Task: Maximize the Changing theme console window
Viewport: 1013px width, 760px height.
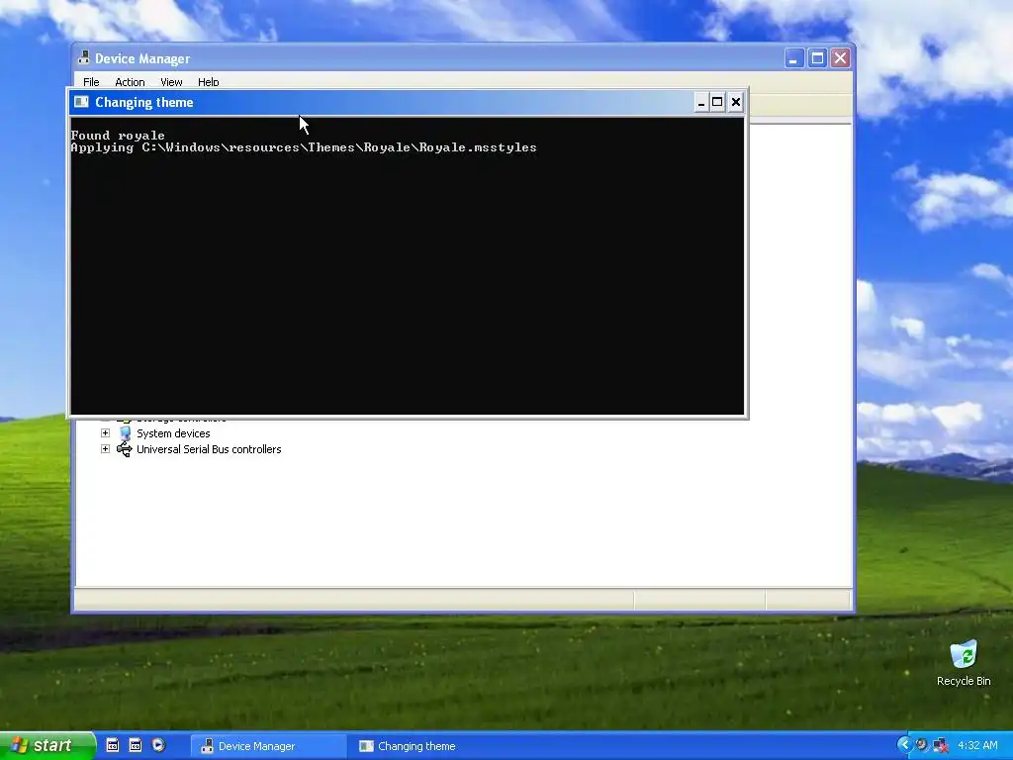Action: [717, 102]
